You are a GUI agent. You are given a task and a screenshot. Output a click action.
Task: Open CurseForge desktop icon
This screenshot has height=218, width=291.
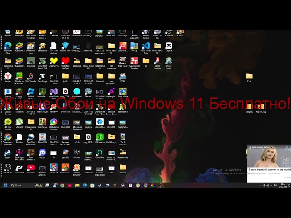pyautogui.click(x=42, y=78)
